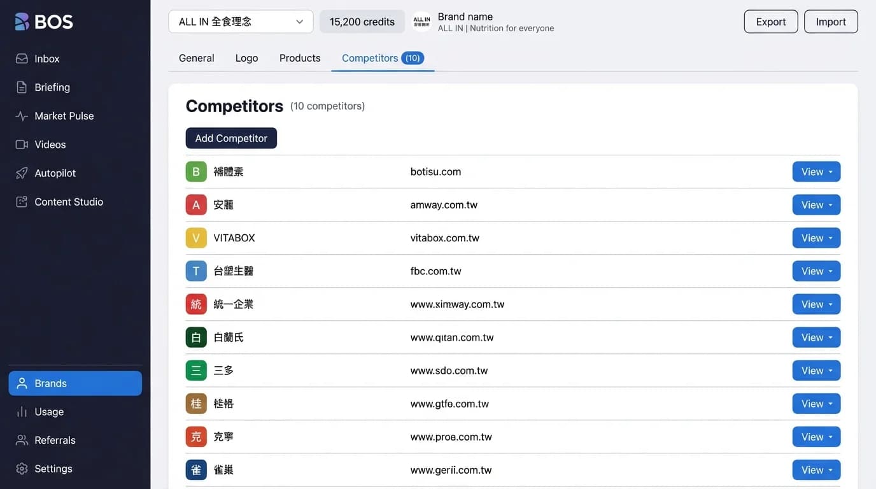
Task: Click the Import button
Action: pyautogui.click(x=831, y=21)
